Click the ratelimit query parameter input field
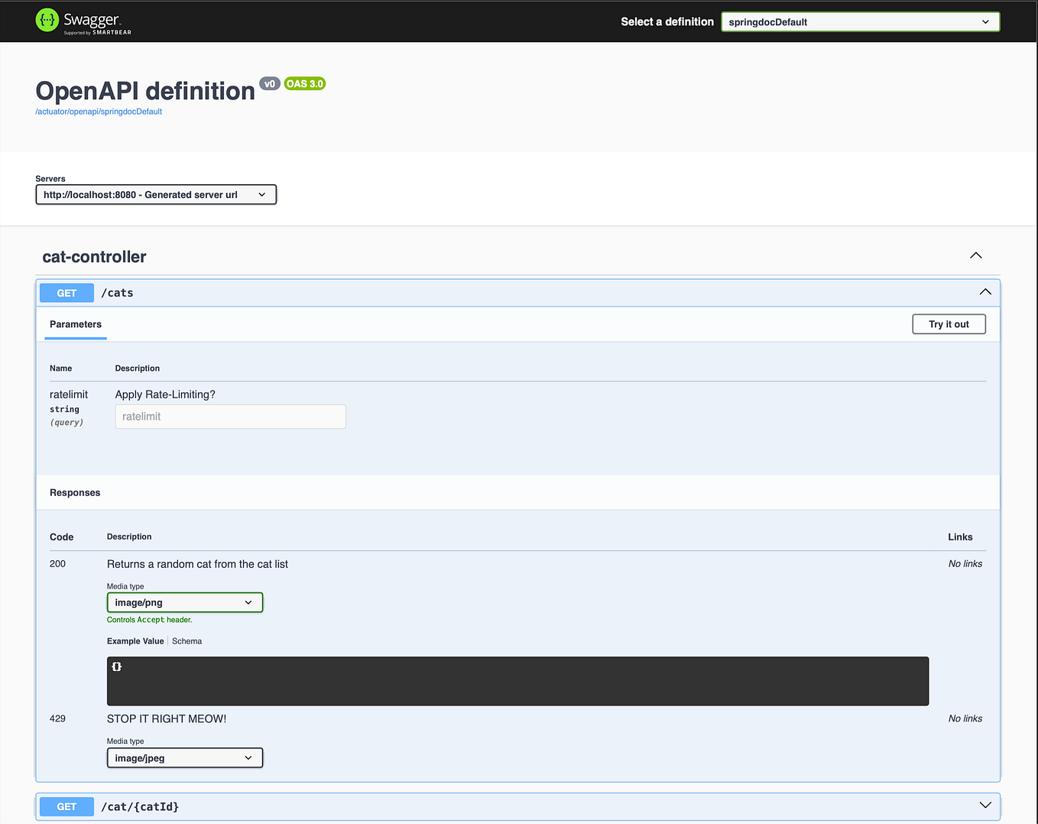This screenshot has height=824, width=1038. tap(230, 417)
